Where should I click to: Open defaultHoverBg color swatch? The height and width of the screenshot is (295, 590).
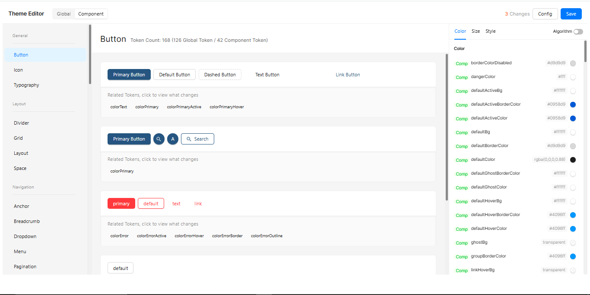point(573,201)
